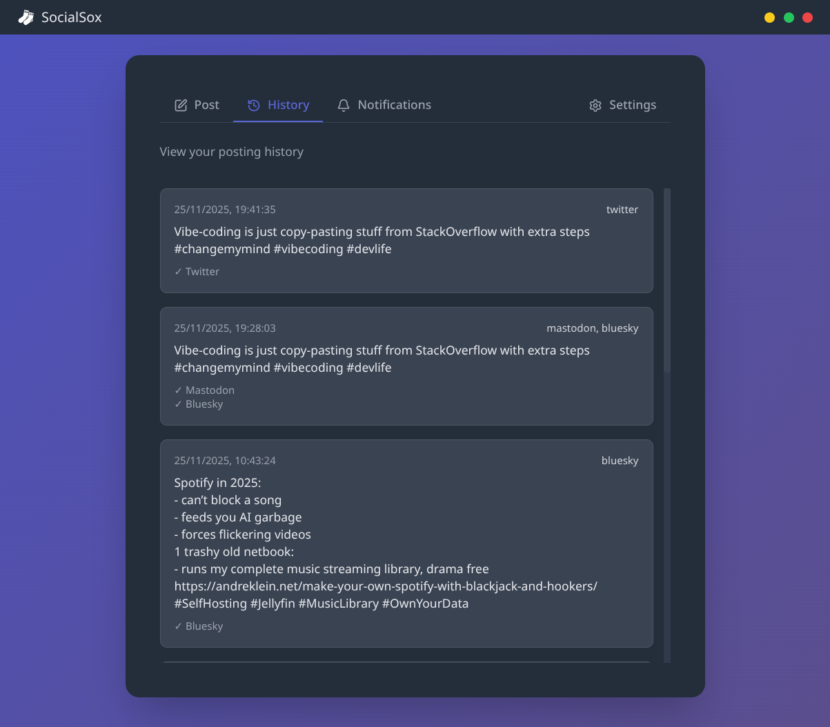Select the "Spotify in 2025:" post text
Viewport: 830px width, 727px height.
click(217, 483)
